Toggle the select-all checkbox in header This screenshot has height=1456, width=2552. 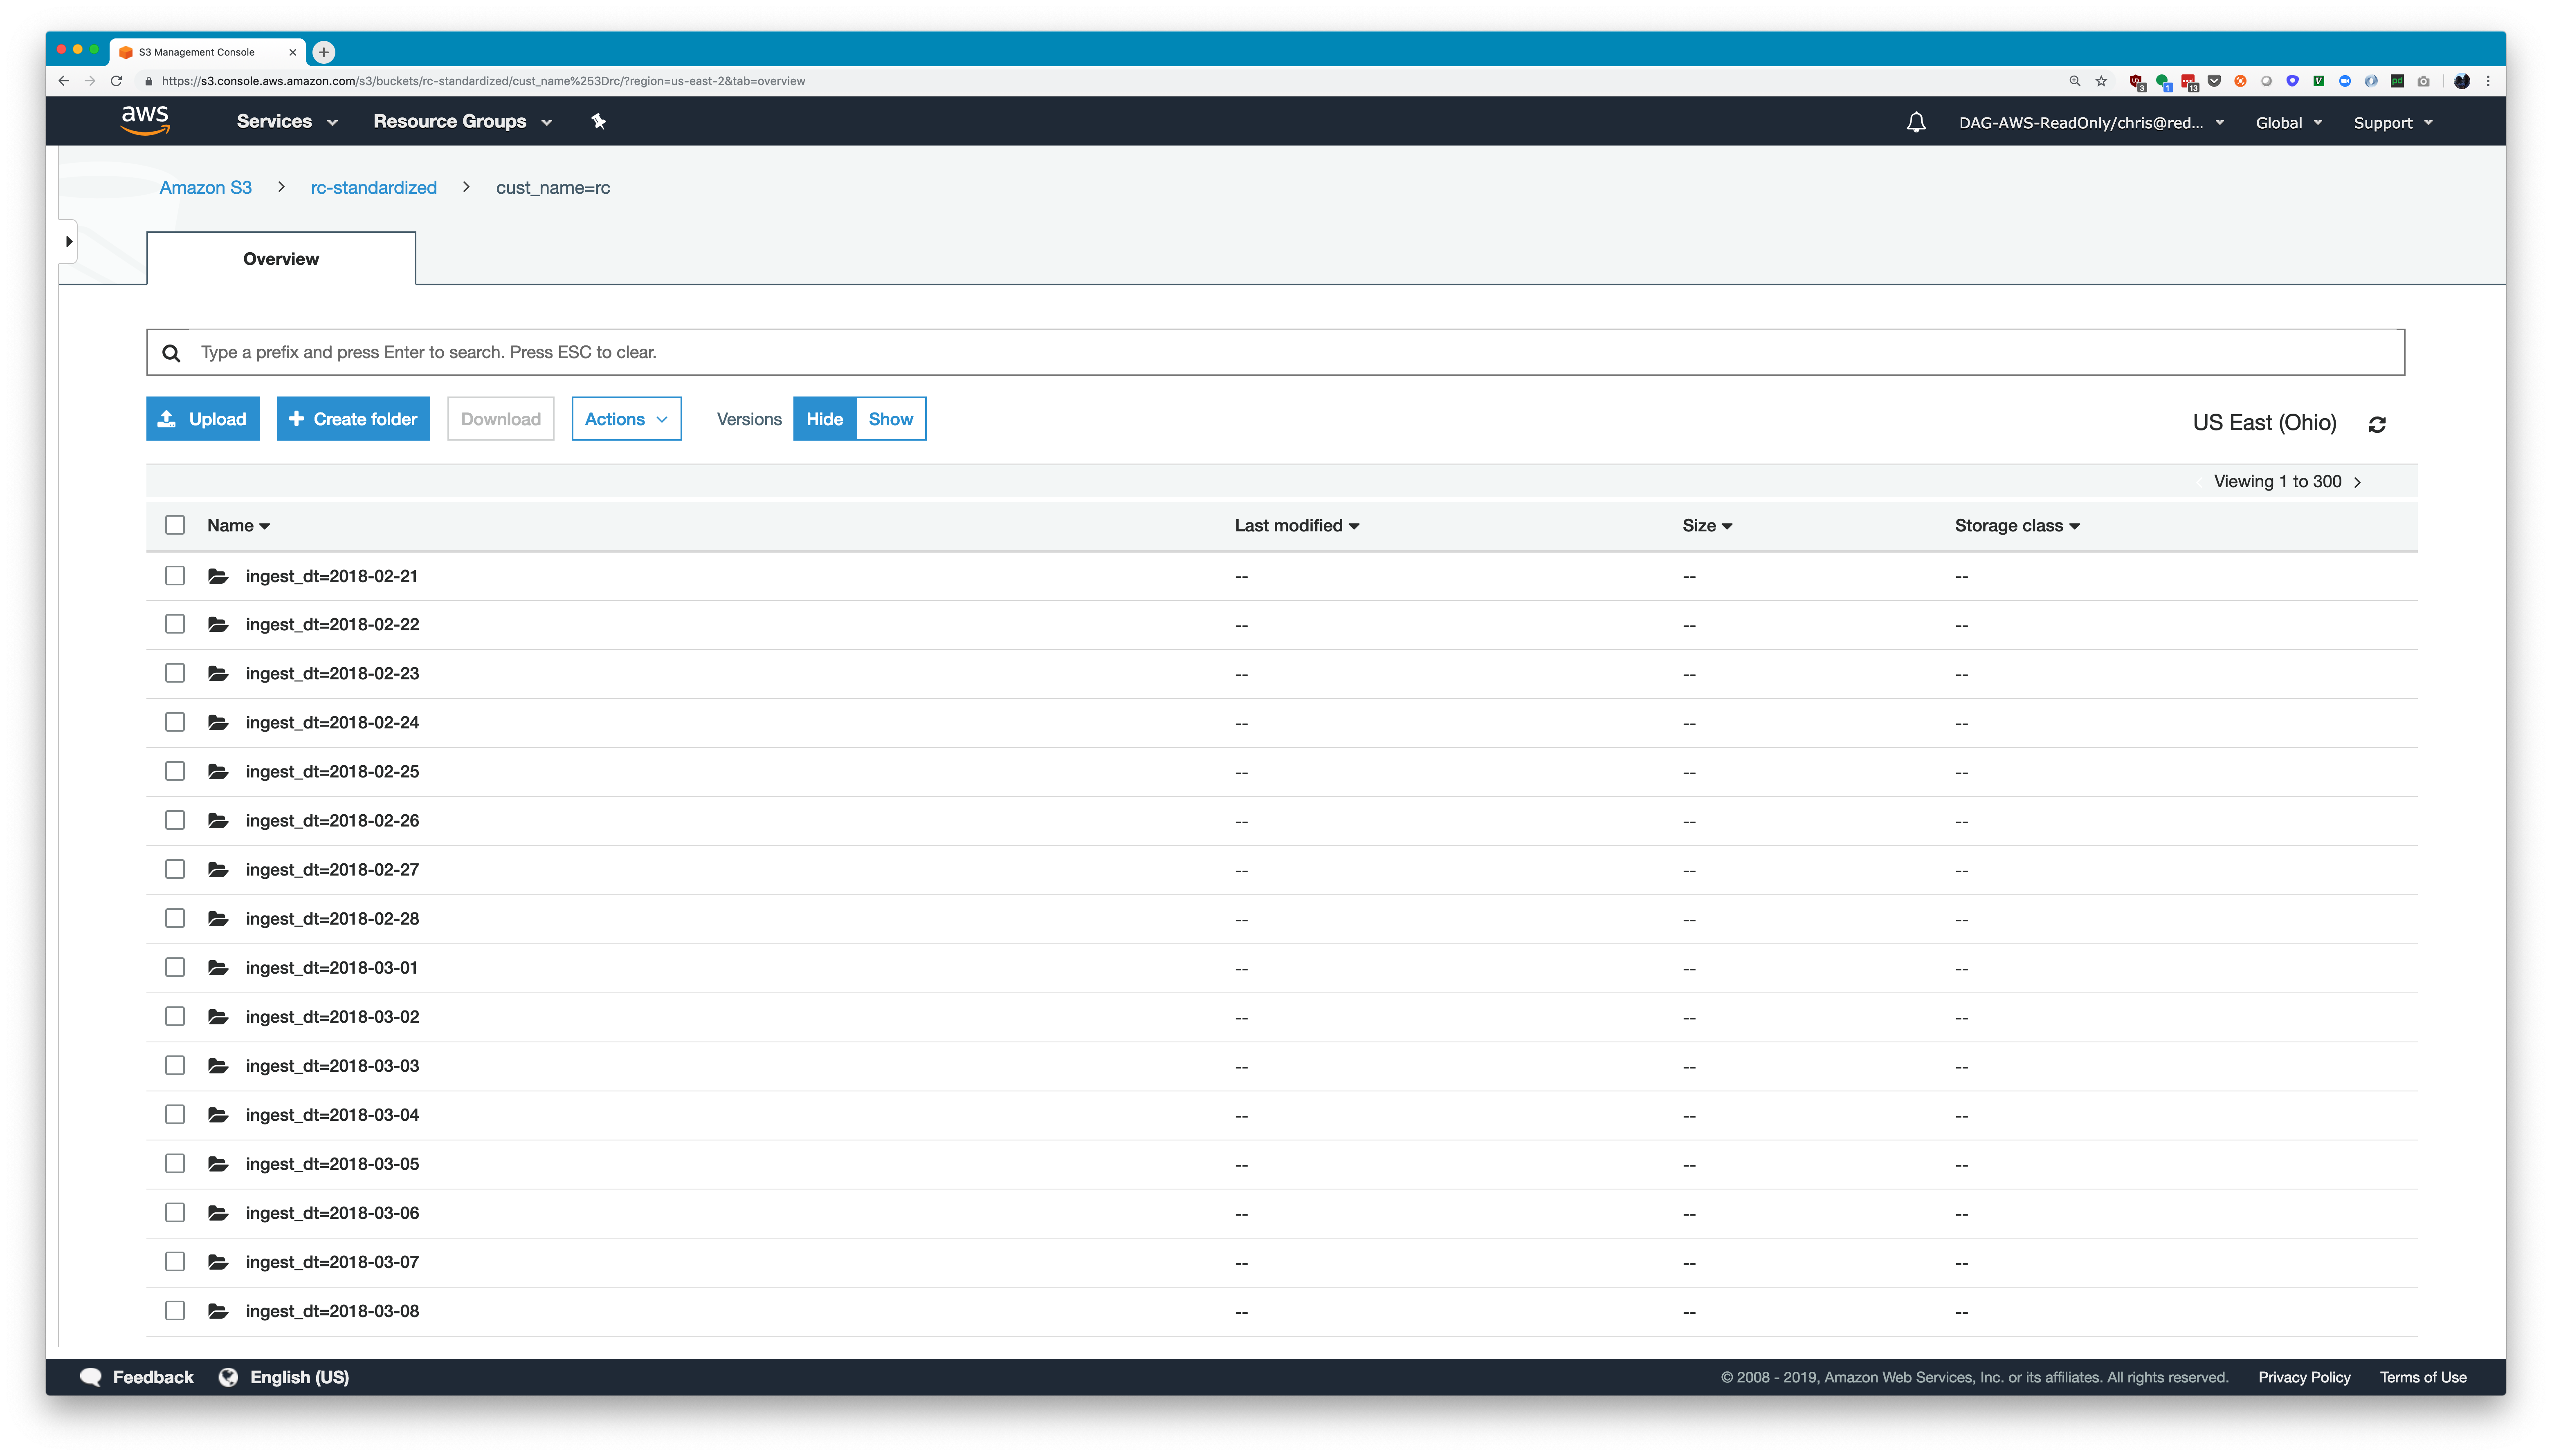coord(175,525)
